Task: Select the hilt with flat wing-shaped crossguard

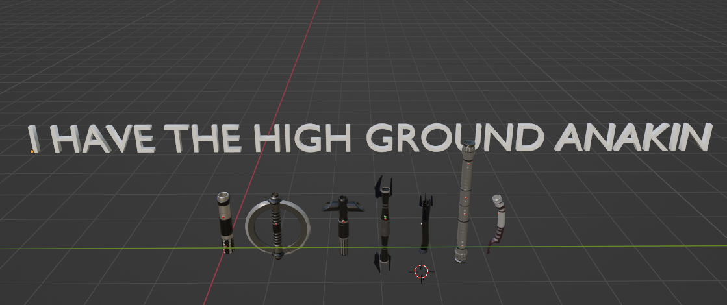Action: point(342,225)
